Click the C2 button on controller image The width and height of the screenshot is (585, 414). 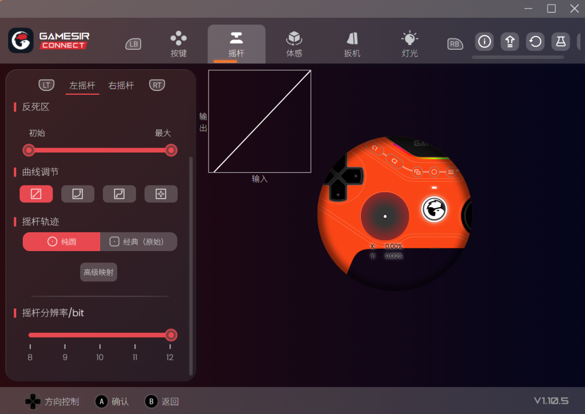(x=394, y=161)
